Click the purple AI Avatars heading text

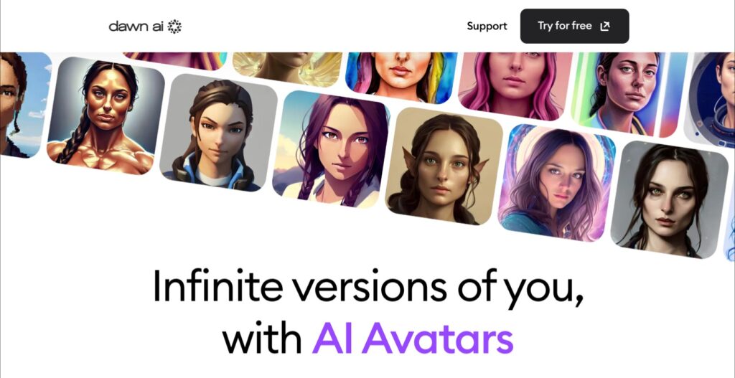[413, 338]
